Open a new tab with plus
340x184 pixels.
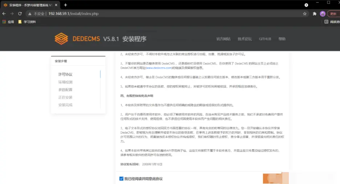pos(65,5)
